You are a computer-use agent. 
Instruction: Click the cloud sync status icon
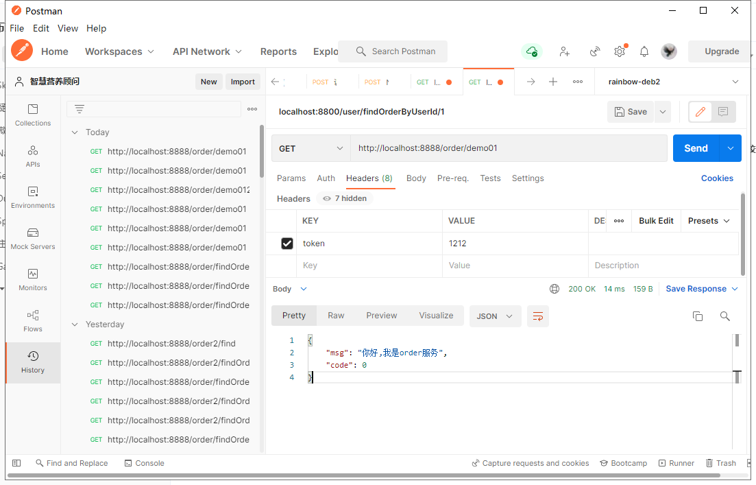pyautogui.click(x=532, y=51)
